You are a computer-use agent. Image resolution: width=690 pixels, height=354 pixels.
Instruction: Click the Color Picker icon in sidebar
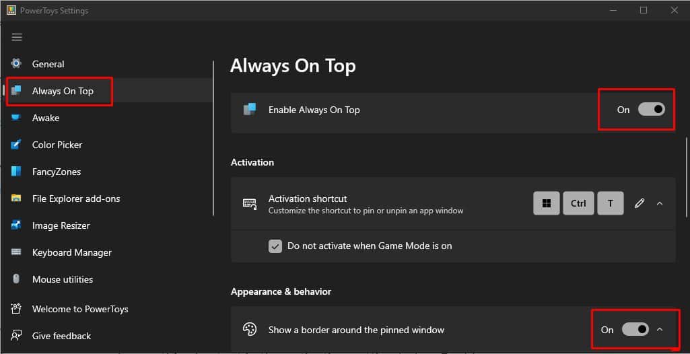click(17, 145)
